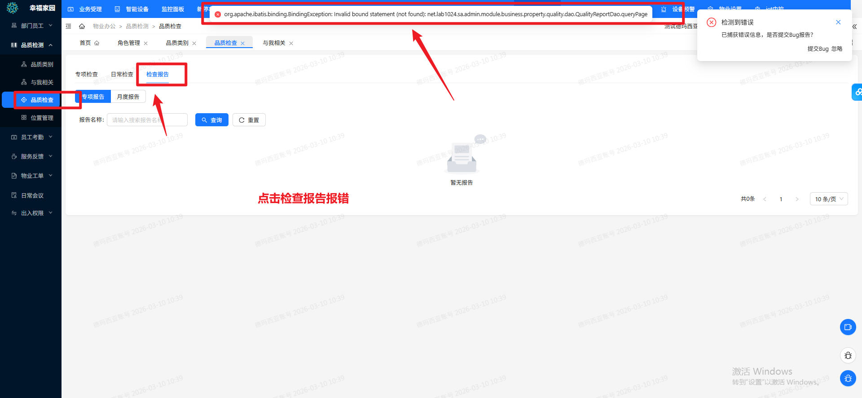The height and width of the screenshot is (398, 862).
Task: Go to next page arrow in pagination
Action: (x=797, y=199)
